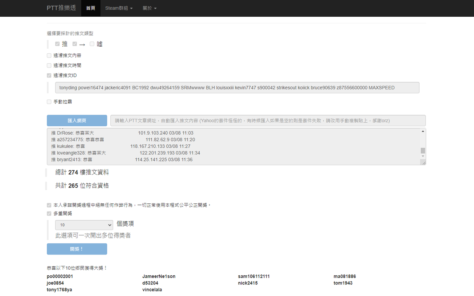
Task: Focus the PTT article URL input field
Action: [268, 120]
